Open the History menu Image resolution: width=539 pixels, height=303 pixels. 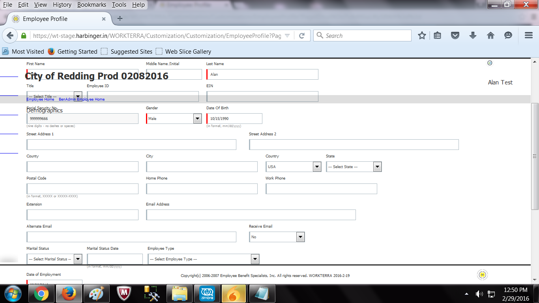tap(62, 5)
